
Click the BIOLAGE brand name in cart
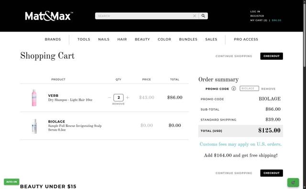coord(56,121)
